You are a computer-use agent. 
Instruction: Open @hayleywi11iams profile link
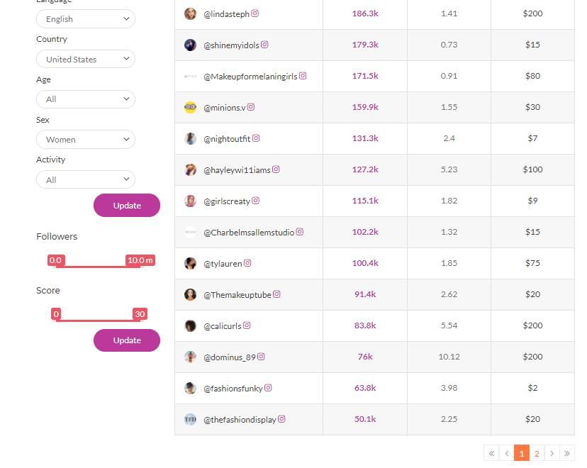pos(237,170)
